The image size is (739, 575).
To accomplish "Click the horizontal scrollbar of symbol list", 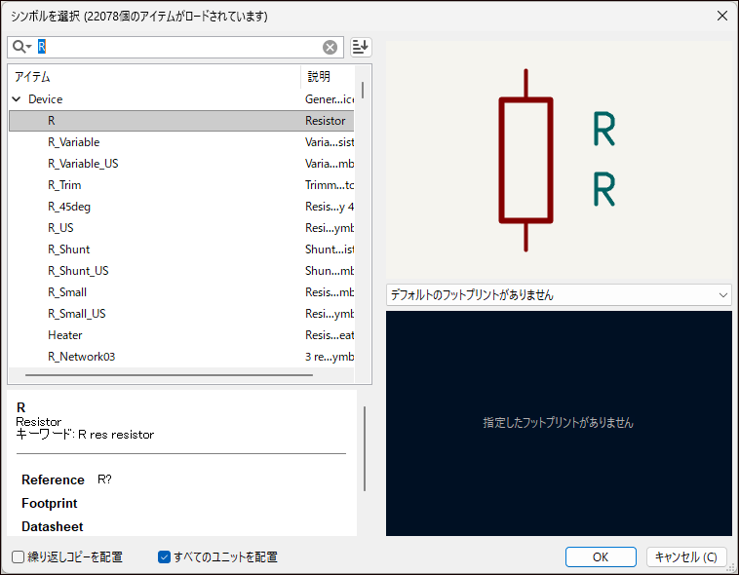I will coord(168,374).
